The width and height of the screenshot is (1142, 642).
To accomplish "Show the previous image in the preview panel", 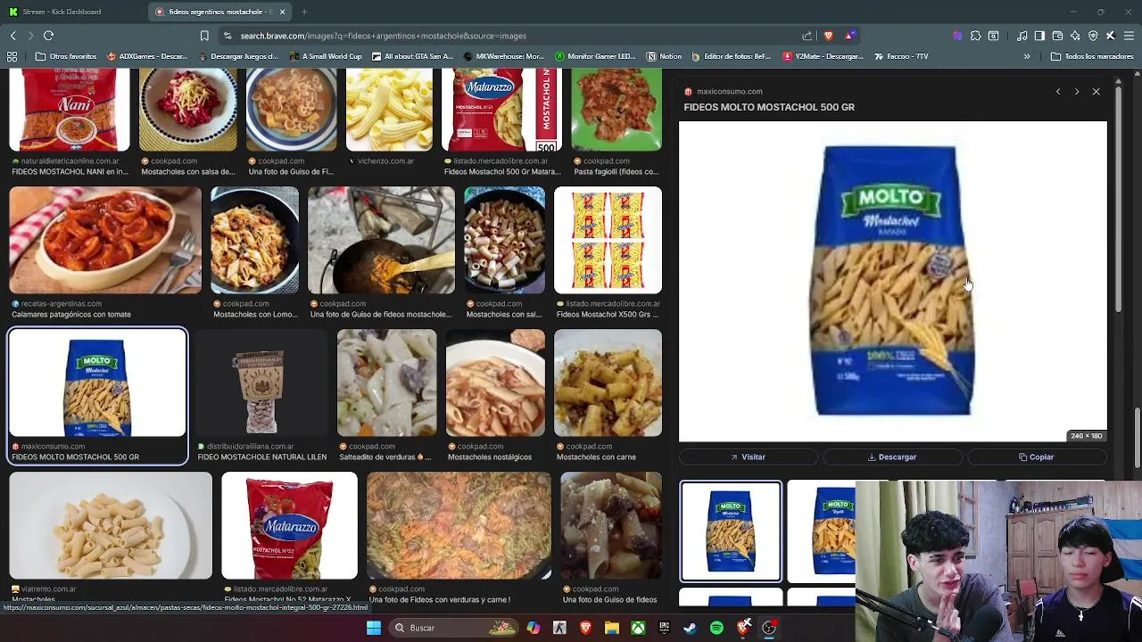I will [1058, 92].
